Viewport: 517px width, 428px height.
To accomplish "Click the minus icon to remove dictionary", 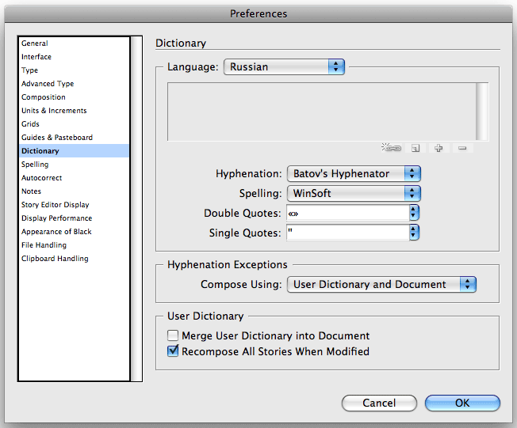I will [462, 148].
